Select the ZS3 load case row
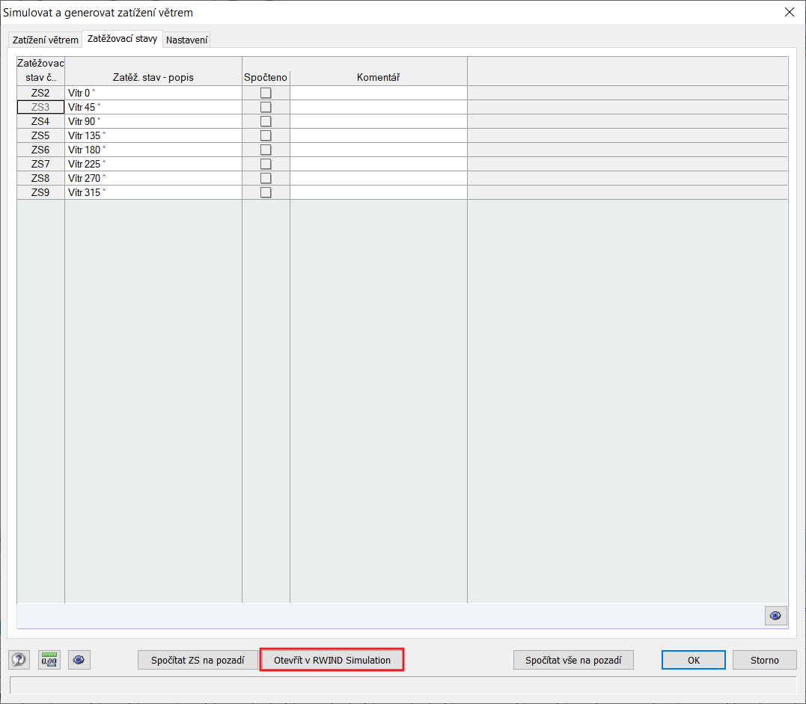806x704 pixels. click(x=40, y=107)
